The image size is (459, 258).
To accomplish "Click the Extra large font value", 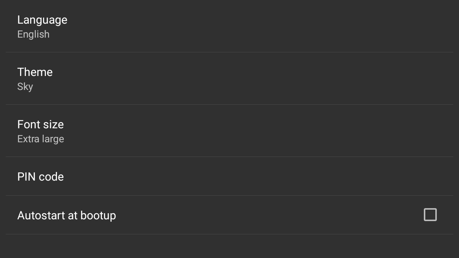I will [x=41, y=139].
